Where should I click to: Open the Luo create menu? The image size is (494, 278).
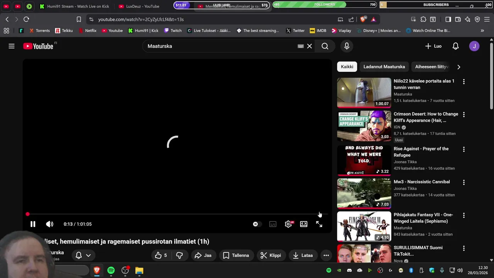pyautogui.click(x=433, y=46)
